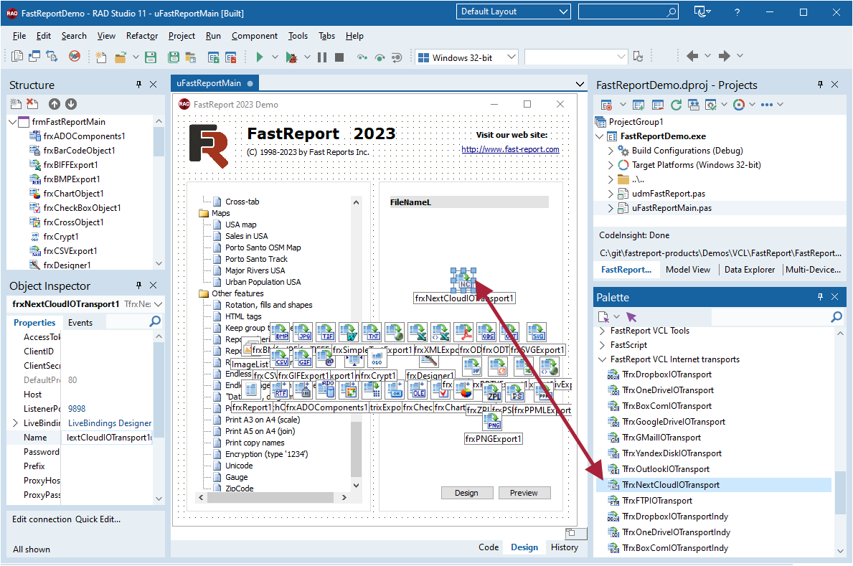Expand the Build Configurations (Debug) node
Screen dimensions: 853x566
tap(611, 151)
